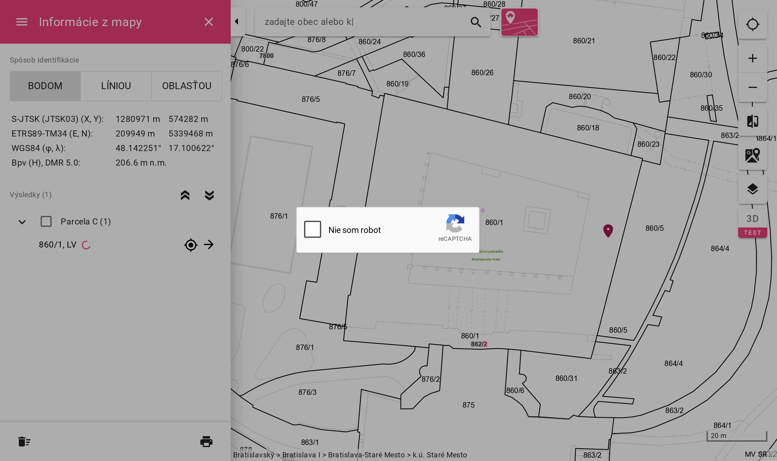777x461 pixels.
Task: Click parcel label 860/26 on map
Action: (x=482, y=72)
